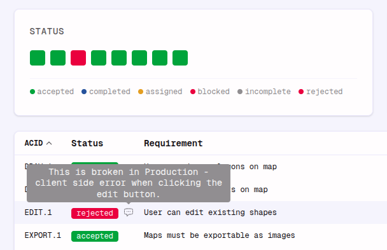The height and width of the screenshot is (250, 387).
Task: Select the fourth status square
Action: click(99, 58)
